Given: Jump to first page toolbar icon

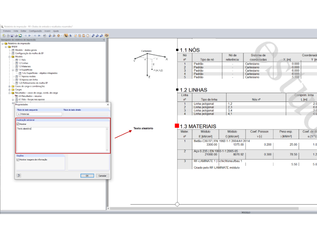Looking at the screenshot, I should [x=35, y=35].
